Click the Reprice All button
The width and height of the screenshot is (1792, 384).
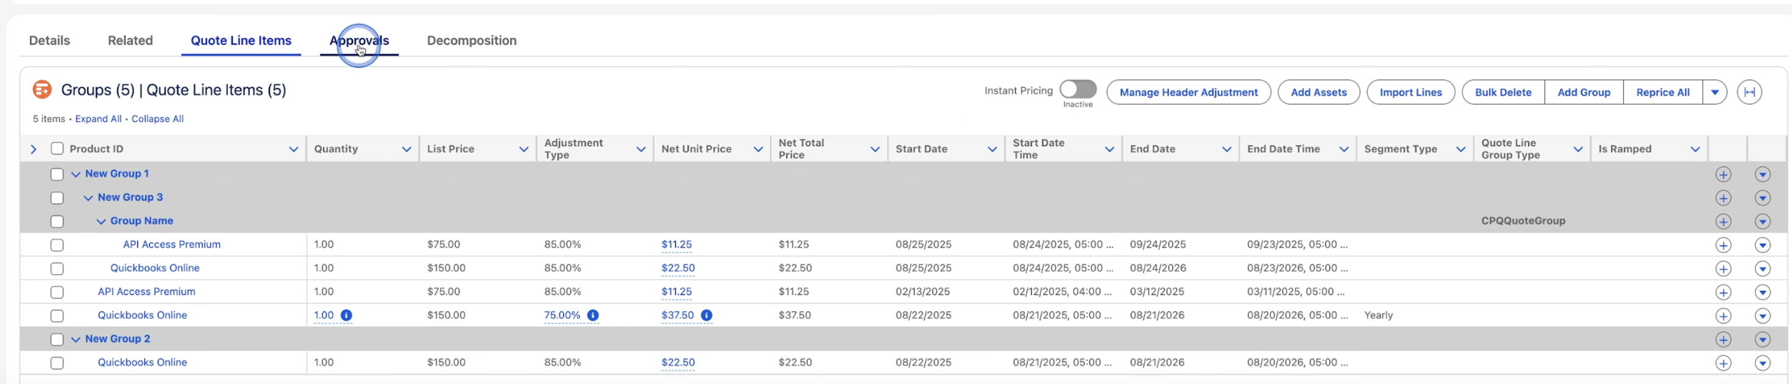(x=1663, y=92)
